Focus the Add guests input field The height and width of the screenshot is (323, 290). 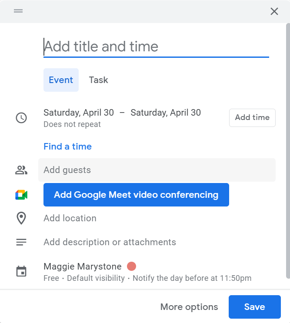point(157,170)
